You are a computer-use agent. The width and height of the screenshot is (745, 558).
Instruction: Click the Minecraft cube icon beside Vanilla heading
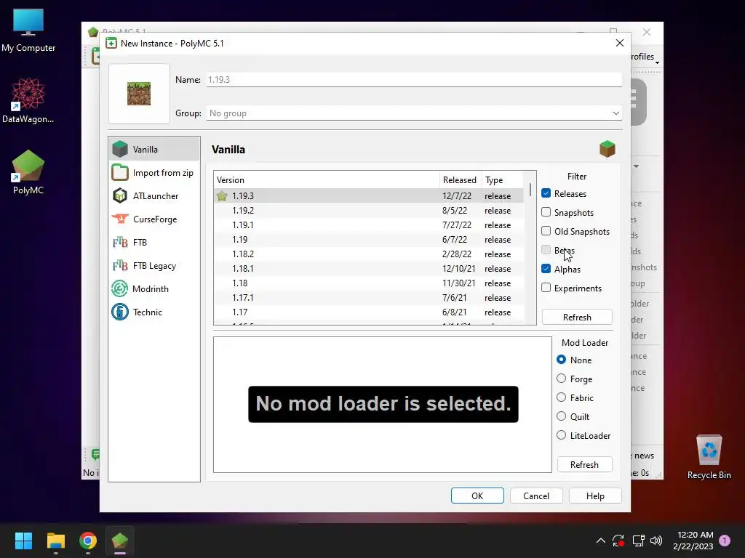(x=607, y=149)
